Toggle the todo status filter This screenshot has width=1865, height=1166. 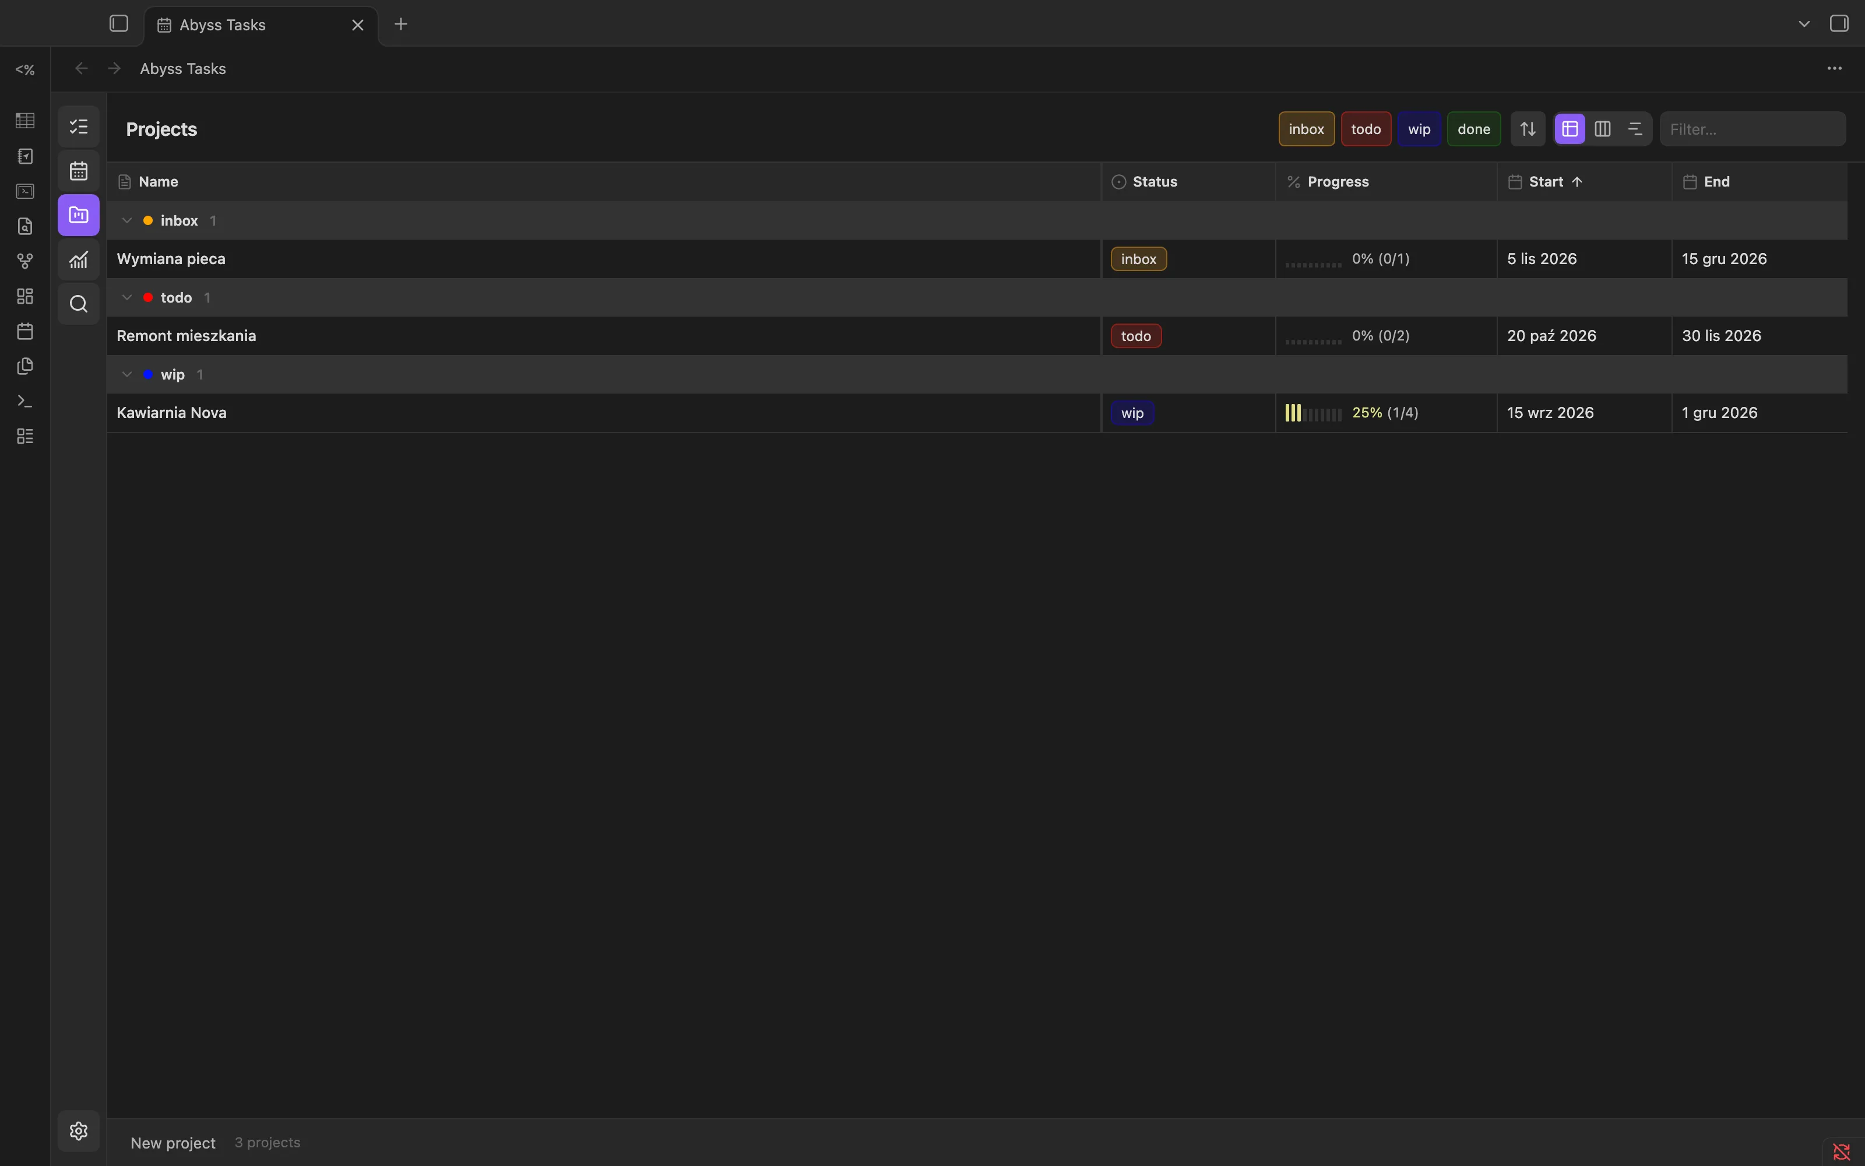(x=1366, y=129)
